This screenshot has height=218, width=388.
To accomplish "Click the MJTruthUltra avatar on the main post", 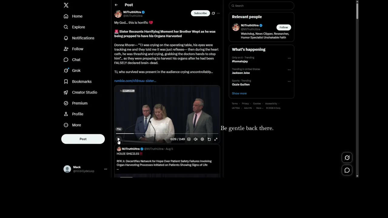I will (x=118, y=14).
